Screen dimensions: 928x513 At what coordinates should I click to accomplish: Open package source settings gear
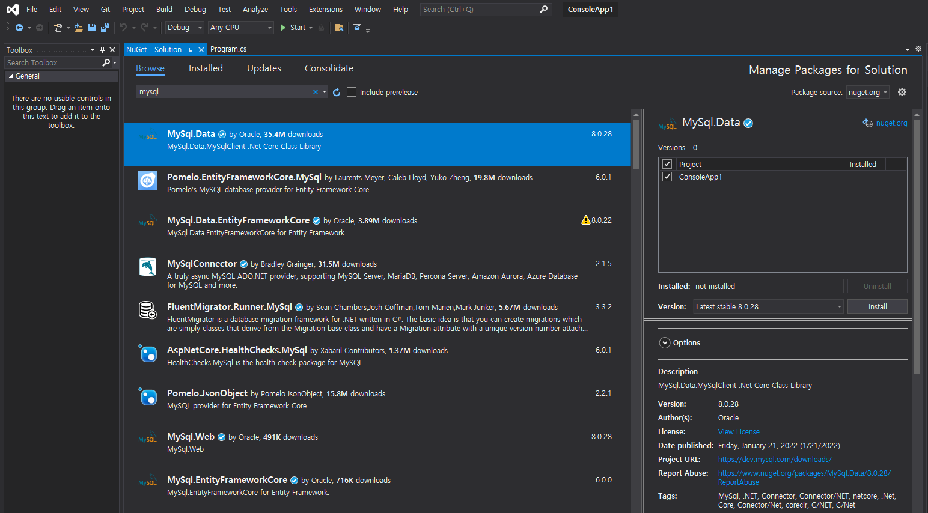point(902,92)
